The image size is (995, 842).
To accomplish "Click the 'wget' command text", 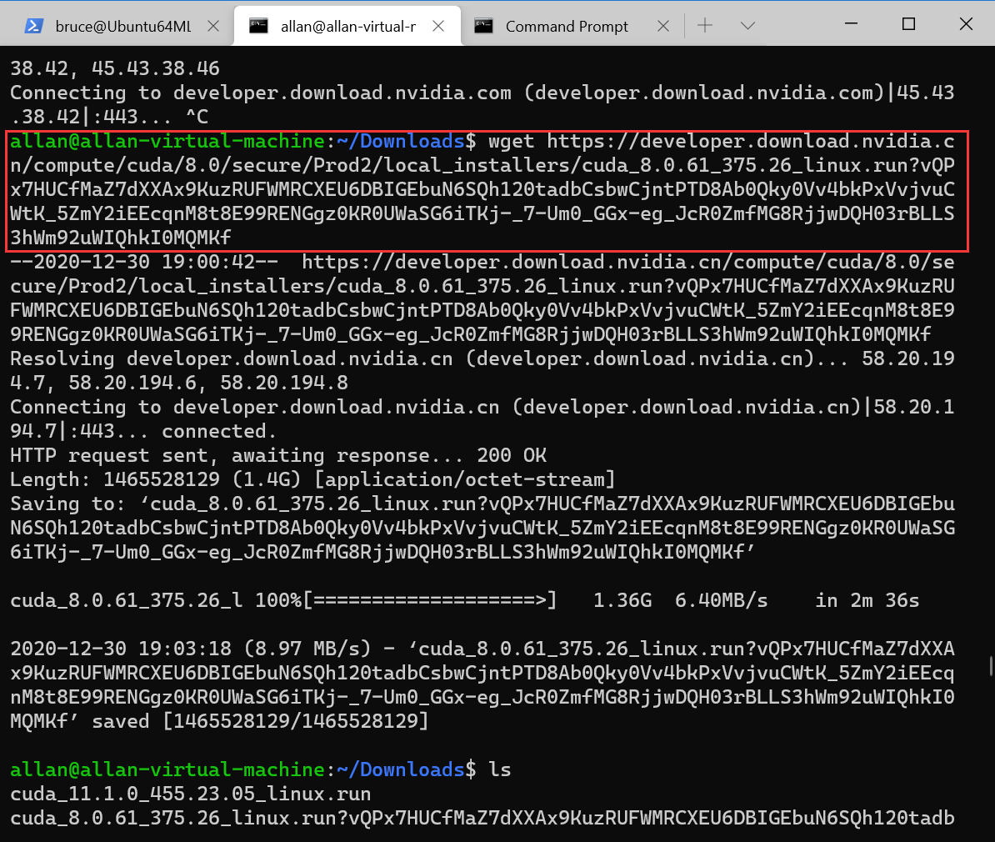I will pos(511,141).
